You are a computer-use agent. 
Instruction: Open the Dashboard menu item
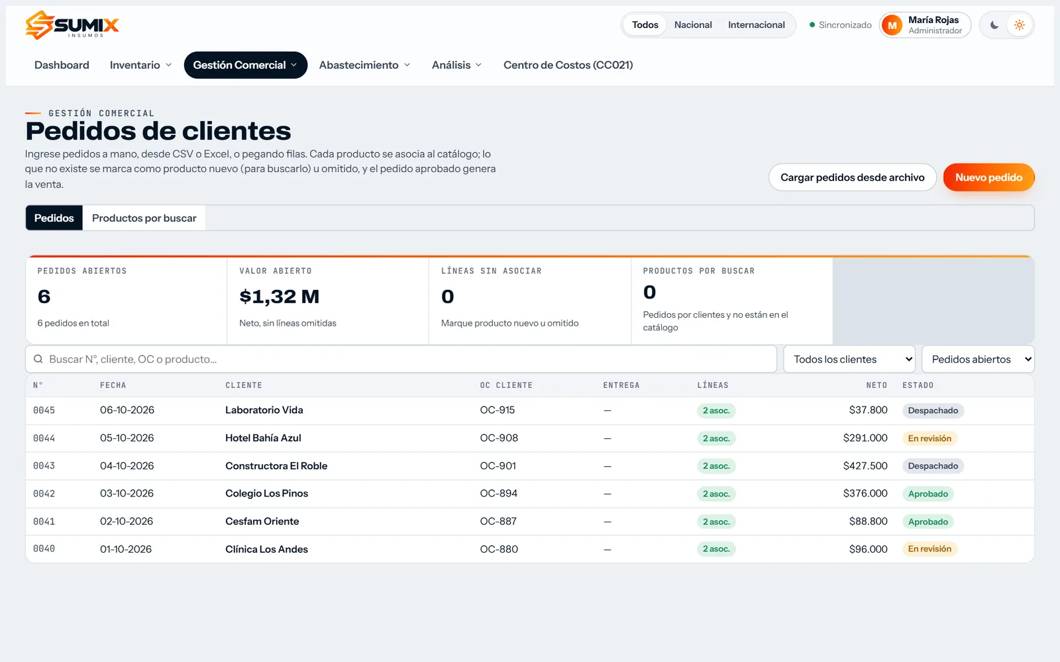point(62,65)
